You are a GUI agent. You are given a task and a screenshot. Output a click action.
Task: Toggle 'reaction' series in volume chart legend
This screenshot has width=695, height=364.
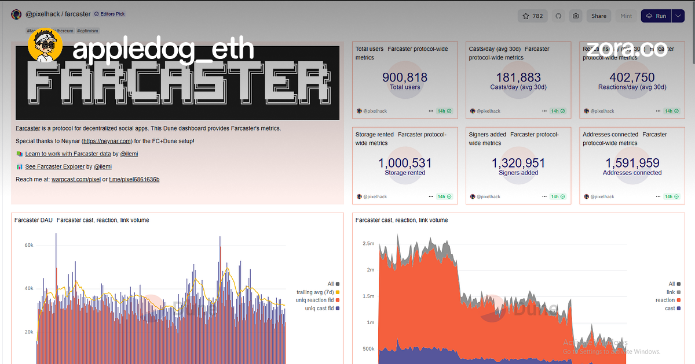665,300
